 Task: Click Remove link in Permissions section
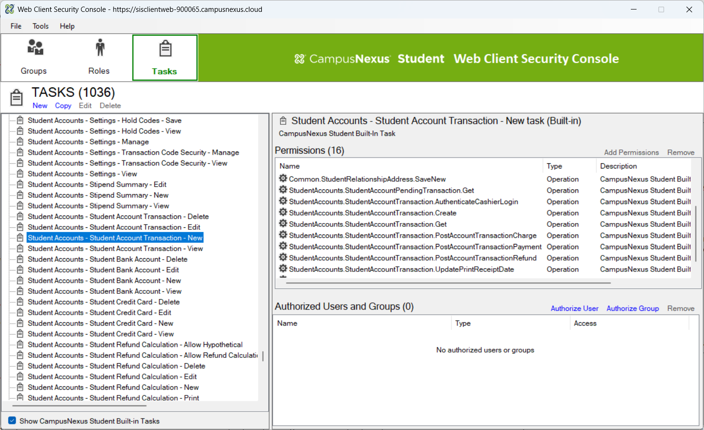[x=681, y=152]
